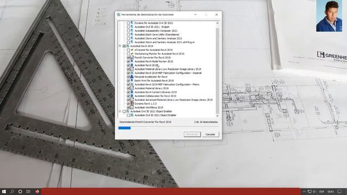
Task: Collapse the Civil 3D 2021 Object Enabler group
Action: (120, 112)
